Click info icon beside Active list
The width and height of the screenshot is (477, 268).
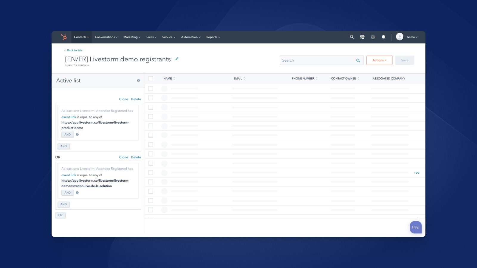138,80
